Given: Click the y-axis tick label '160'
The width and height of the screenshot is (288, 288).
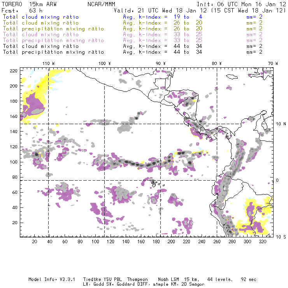Looking at the screenshot, I should pos(14,116).
